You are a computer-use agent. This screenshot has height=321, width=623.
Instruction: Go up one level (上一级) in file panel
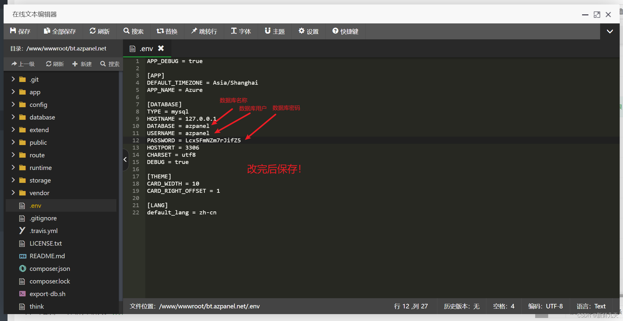point(23,64)
